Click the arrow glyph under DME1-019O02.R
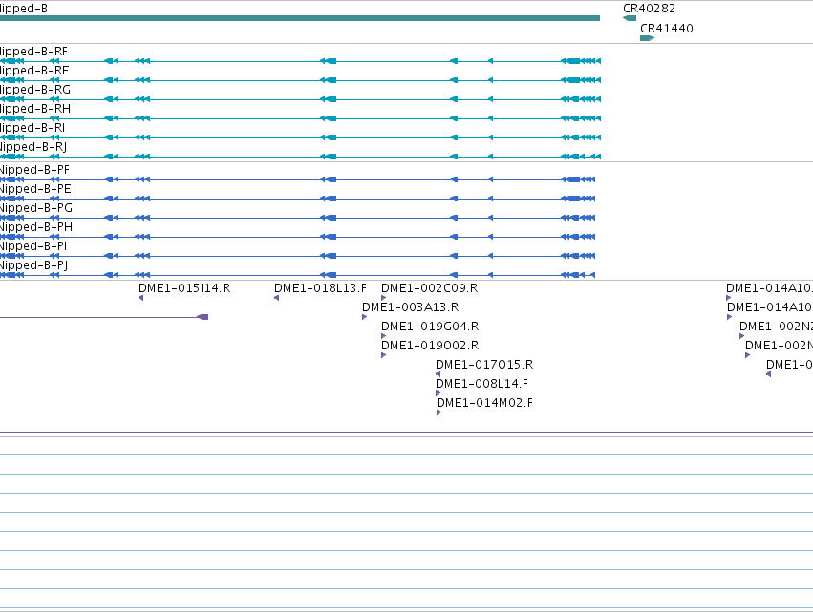Image resolution: width=813 pixels, height=612 pixels. [x=384, y=355]
